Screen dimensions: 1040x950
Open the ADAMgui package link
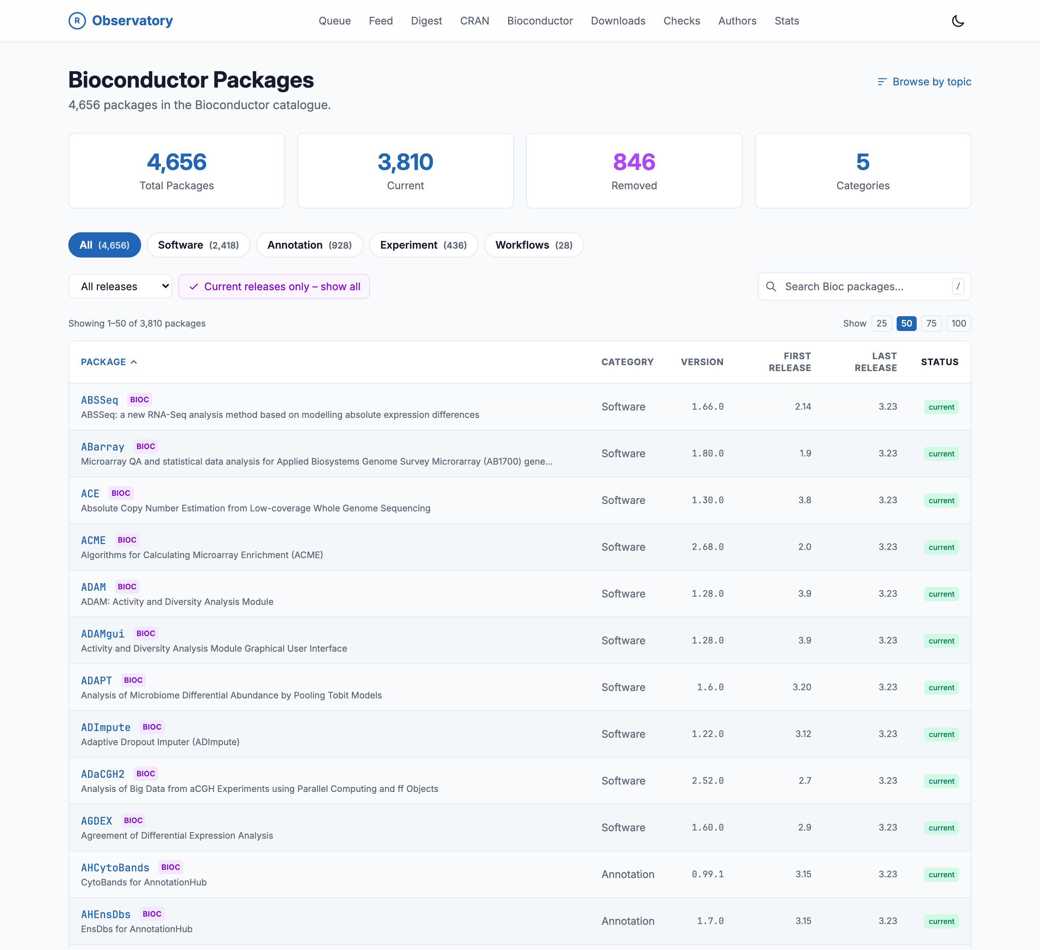click(103, 634)
